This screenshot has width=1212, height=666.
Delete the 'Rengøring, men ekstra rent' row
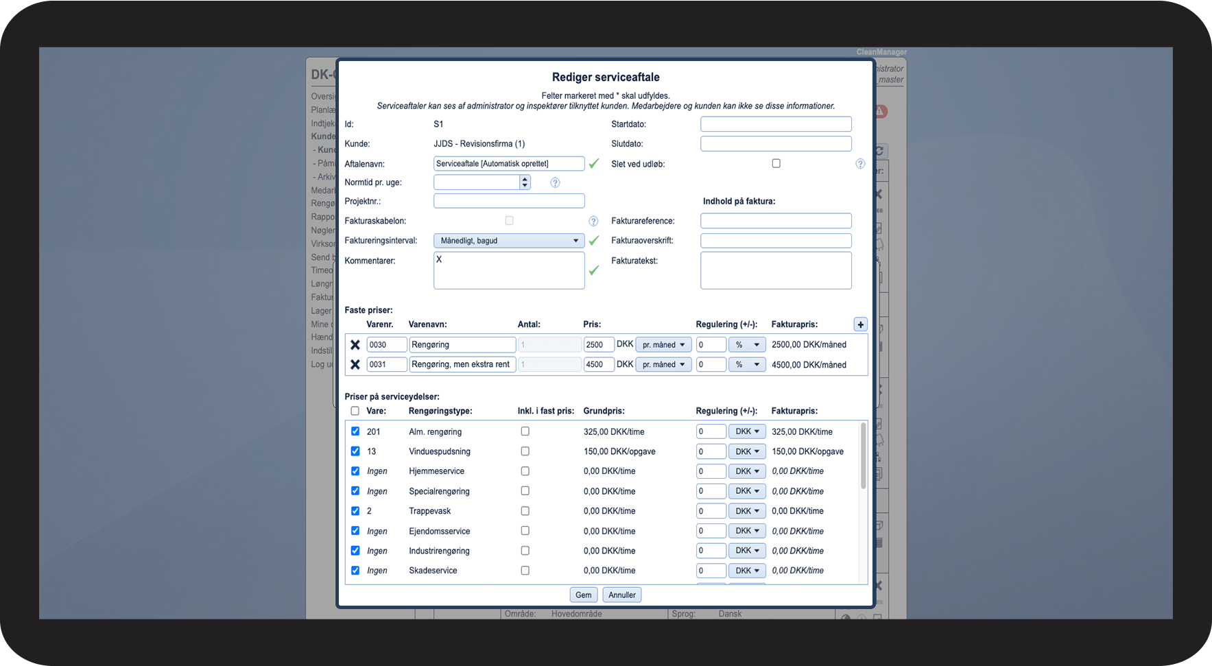pos(355,365)
